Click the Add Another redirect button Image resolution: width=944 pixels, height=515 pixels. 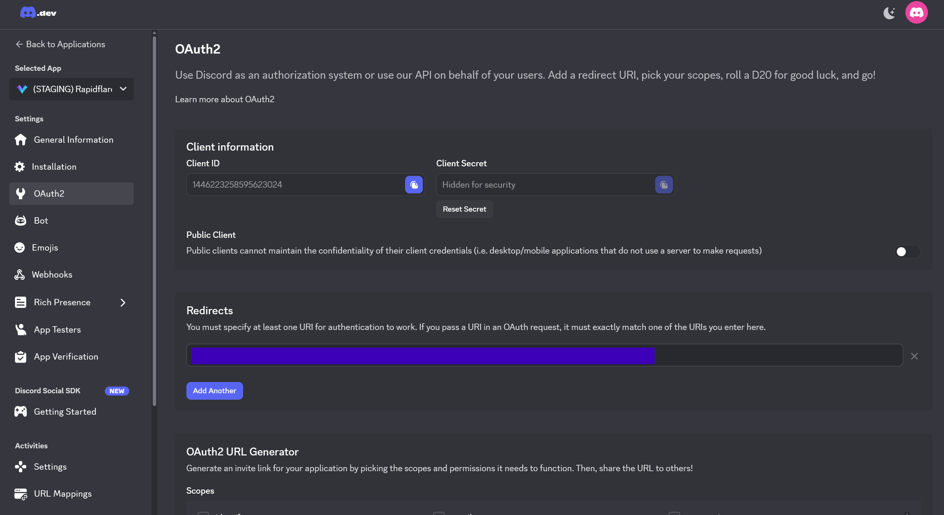[214, 391]
